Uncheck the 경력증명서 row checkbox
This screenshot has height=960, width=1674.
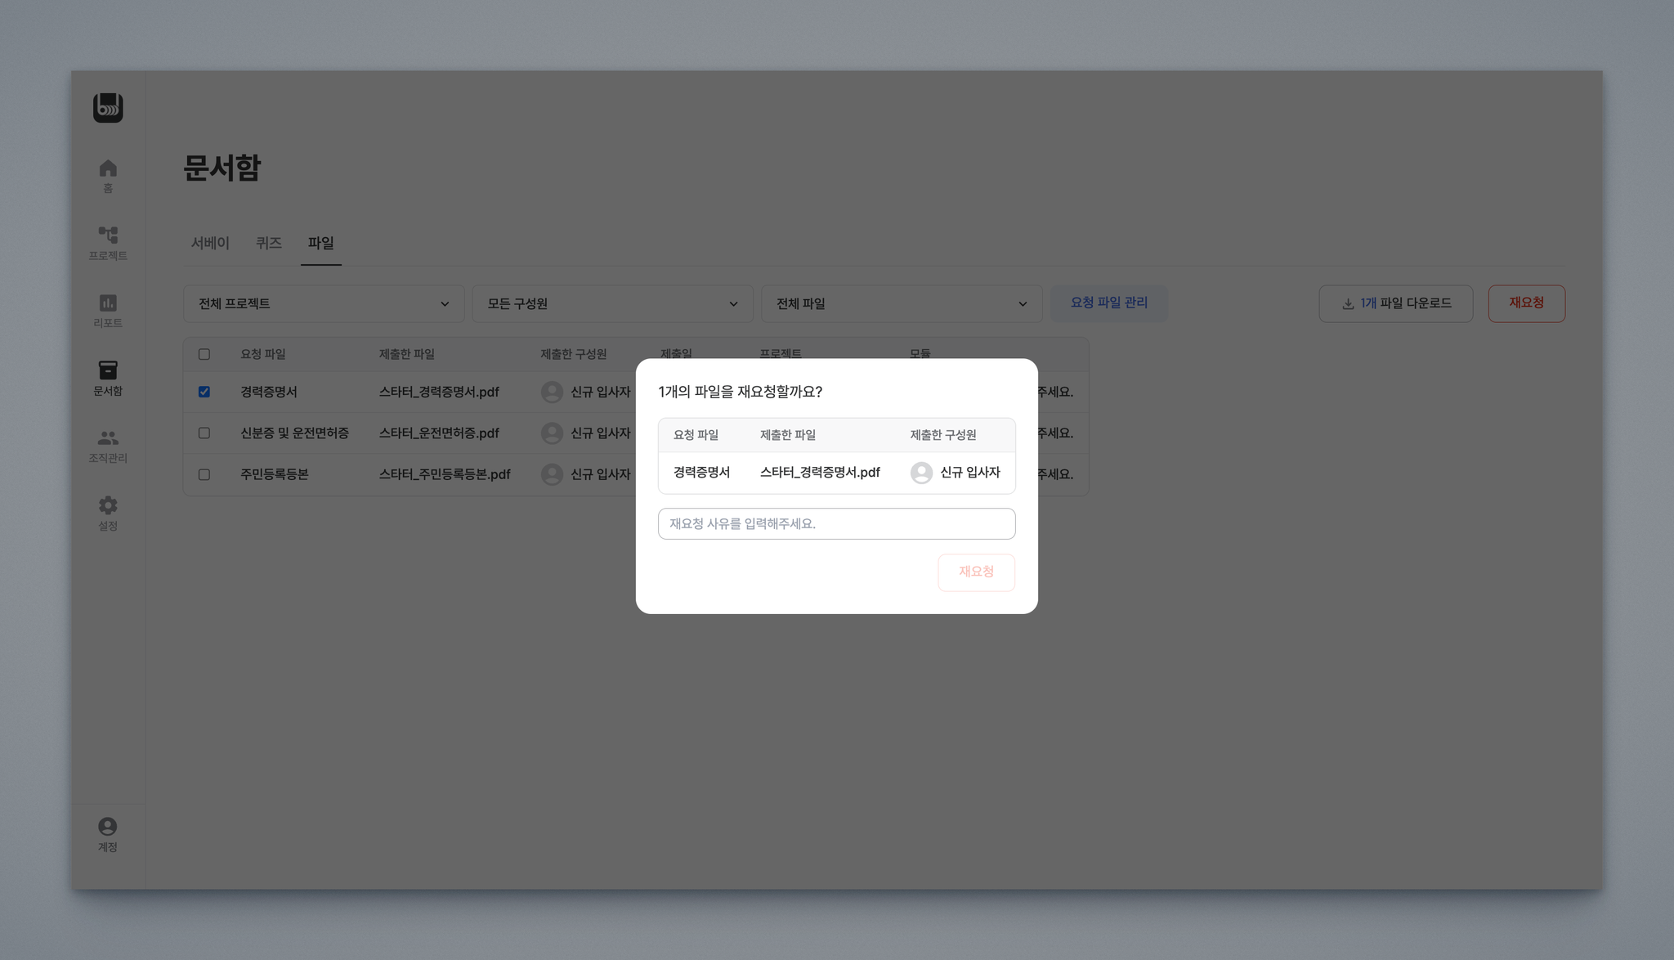[204, 392]
